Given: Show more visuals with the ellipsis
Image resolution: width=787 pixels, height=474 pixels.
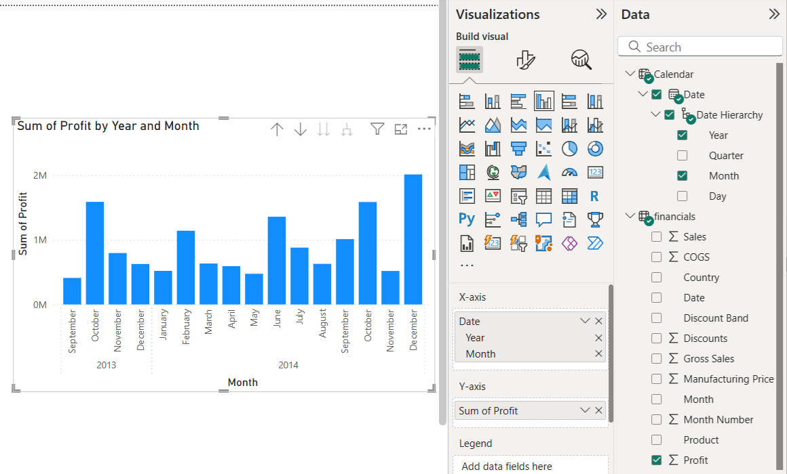Looking at the screenshot, I should [467, 265].
